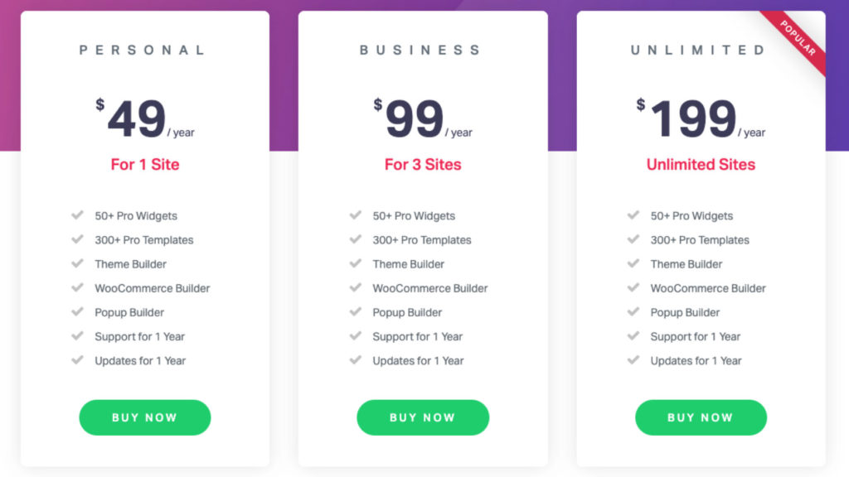
Task: Click the $49 per year price
Action: point(145,118)
